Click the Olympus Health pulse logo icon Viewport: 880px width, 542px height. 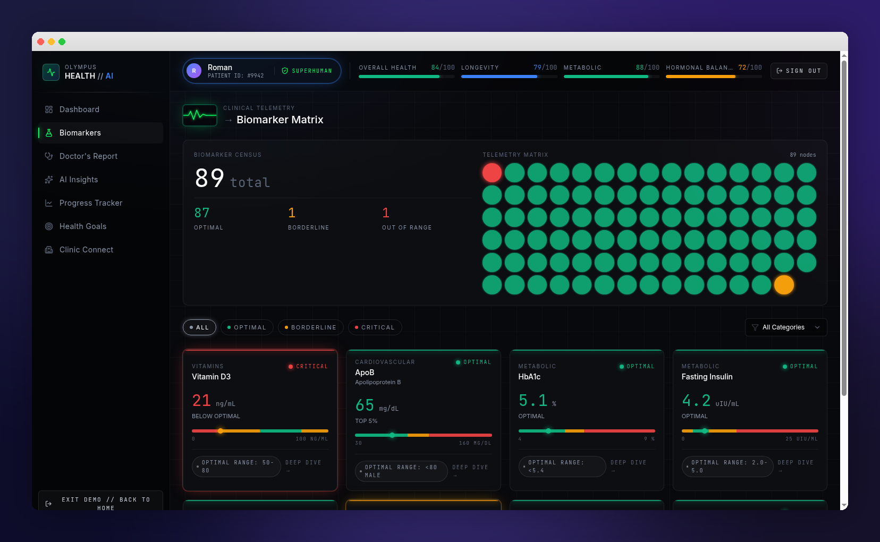pos(51,72)
